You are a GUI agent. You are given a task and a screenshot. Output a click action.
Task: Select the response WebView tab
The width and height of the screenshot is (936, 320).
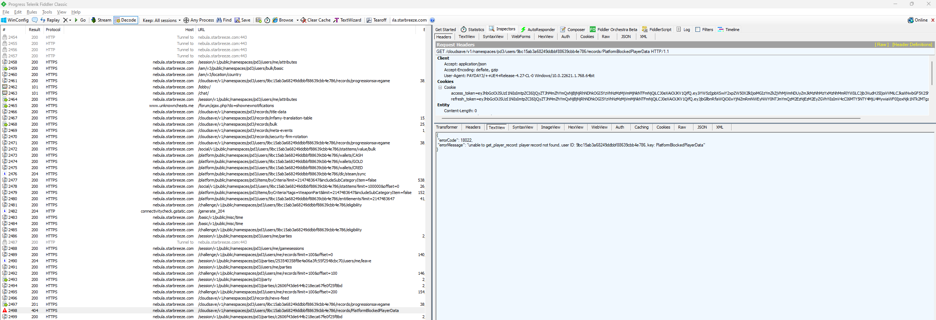599,127
